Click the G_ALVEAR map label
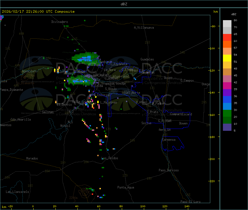The image size is (248, 210). (165, 121)
